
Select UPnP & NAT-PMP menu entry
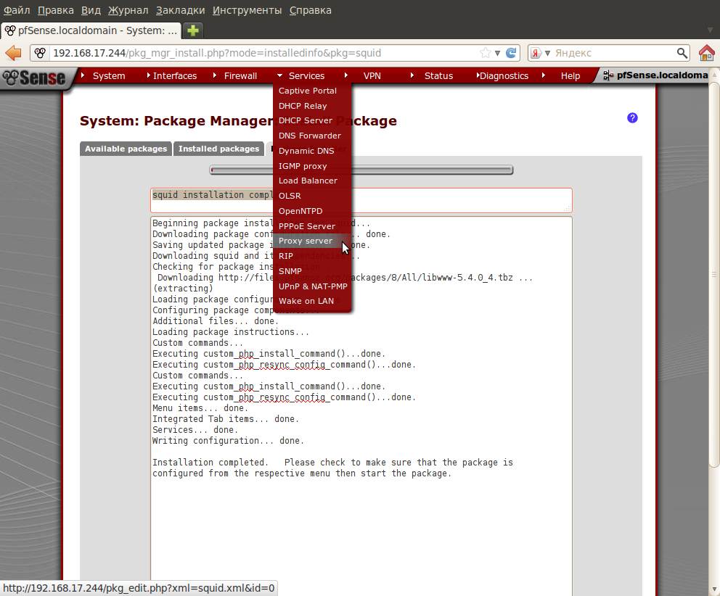pyautogui.click(x=312, y=286)
